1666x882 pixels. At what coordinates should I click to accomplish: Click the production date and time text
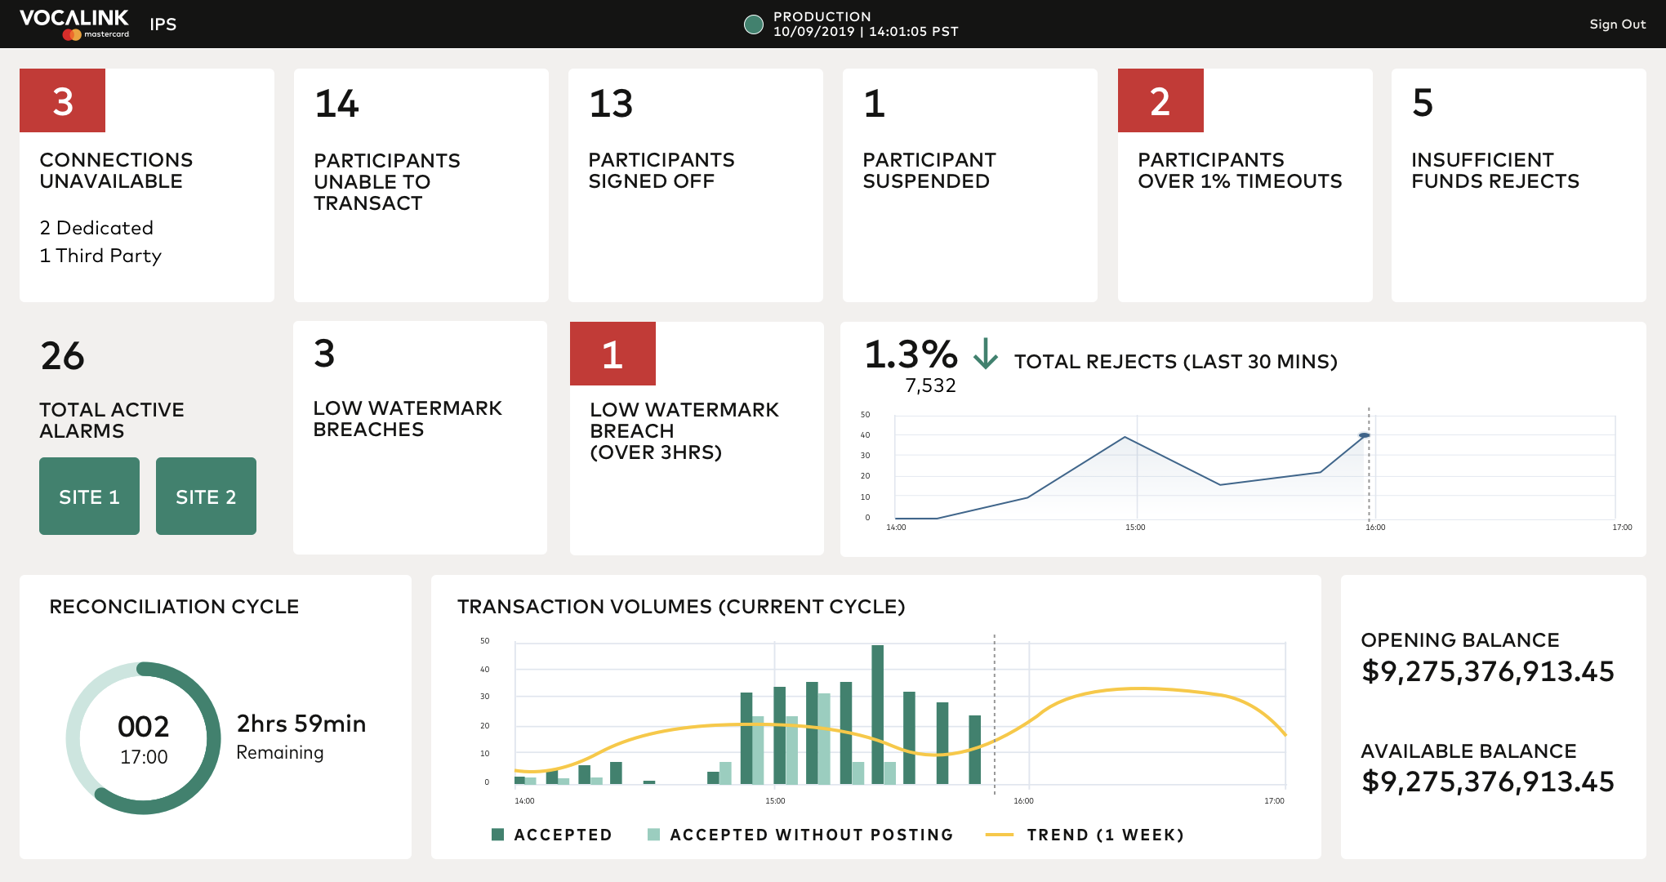[866, 32]
